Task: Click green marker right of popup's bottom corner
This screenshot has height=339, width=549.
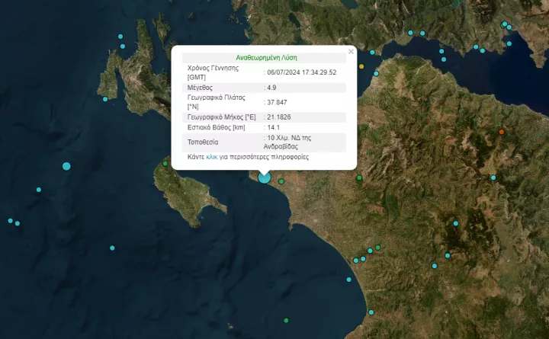Action: 359,177
